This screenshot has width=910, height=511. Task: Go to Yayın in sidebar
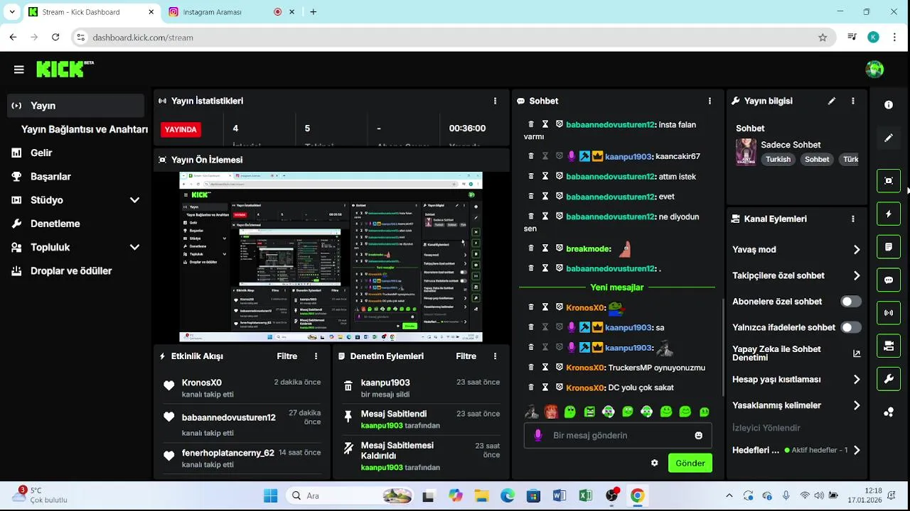(x=75, y=106)
